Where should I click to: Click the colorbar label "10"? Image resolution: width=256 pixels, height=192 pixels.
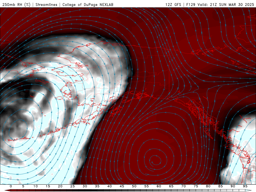tap(36, 186)
